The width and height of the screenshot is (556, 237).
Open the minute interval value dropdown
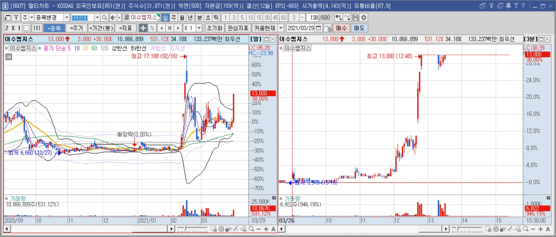click(303, 17)
